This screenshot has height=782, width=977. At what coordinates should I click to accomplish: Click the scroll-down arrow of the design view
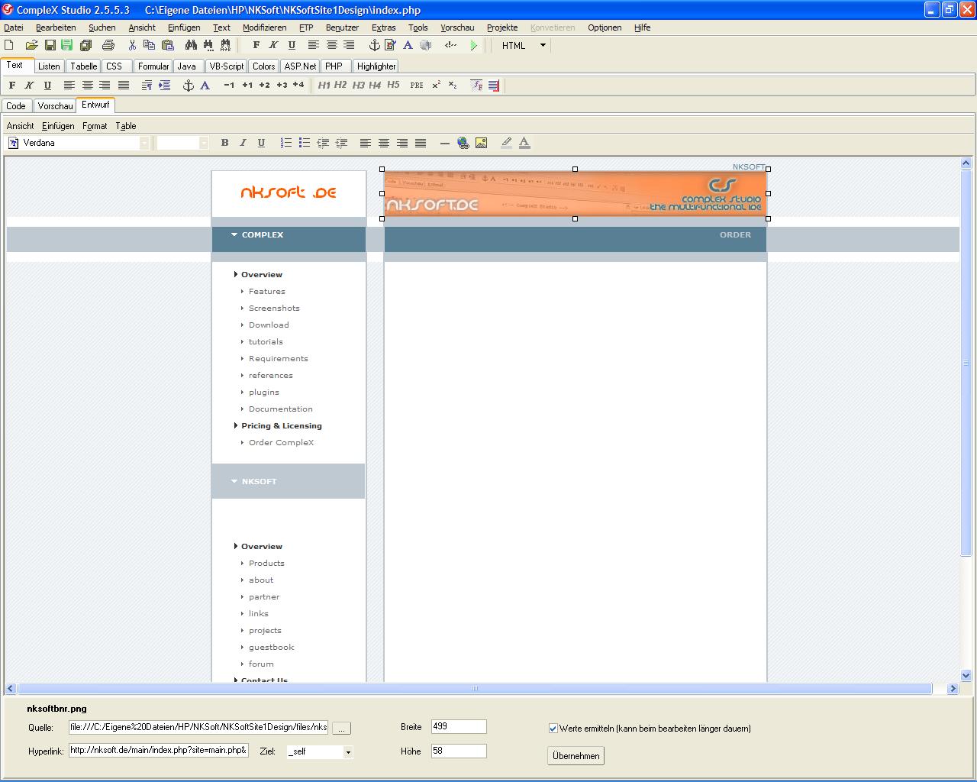click(966, 676)
